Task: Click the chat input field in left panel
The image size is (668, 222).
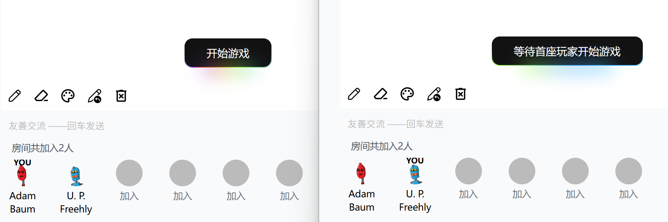Action: (159, 126)
